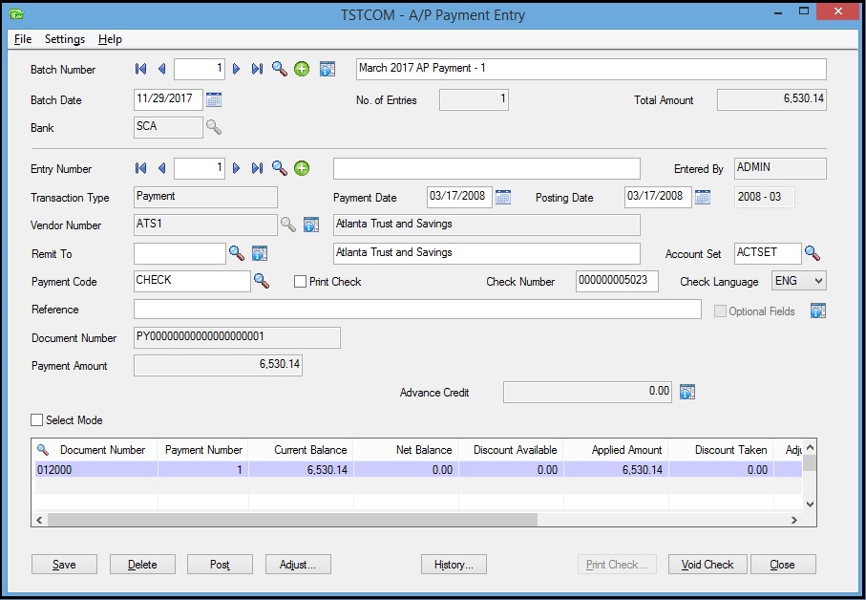Go to previous entry number
The image size is (866, 600).
[161, 168]
